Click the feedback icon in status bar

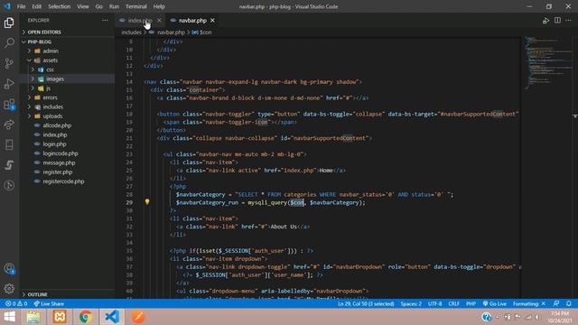click(556, 303)
